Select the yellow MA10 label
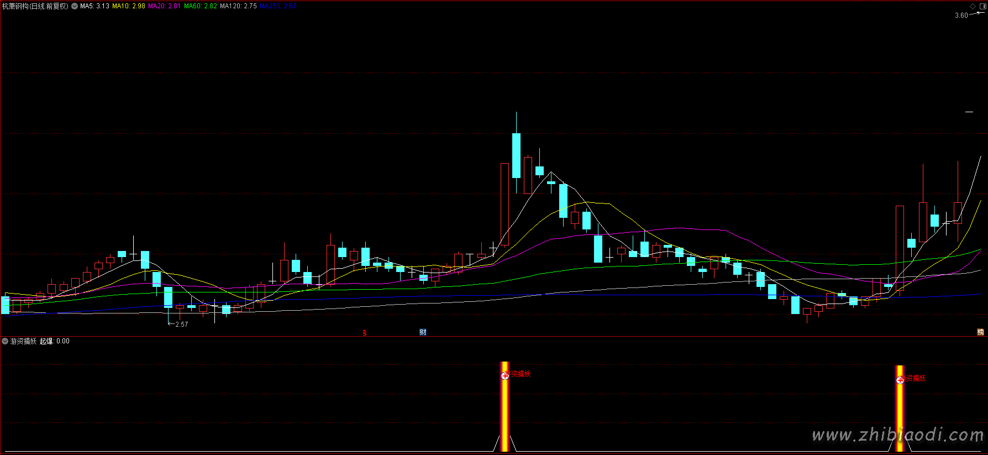 click(x=129, y=6)
